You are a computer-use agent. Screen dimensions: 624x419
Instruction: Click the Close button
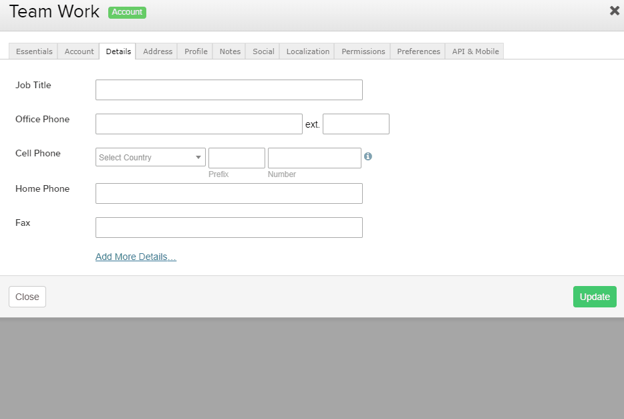click(27, 297)
